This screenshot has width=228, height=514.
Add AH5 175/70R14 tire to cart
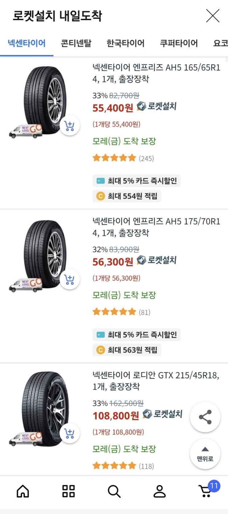[70, 279]
